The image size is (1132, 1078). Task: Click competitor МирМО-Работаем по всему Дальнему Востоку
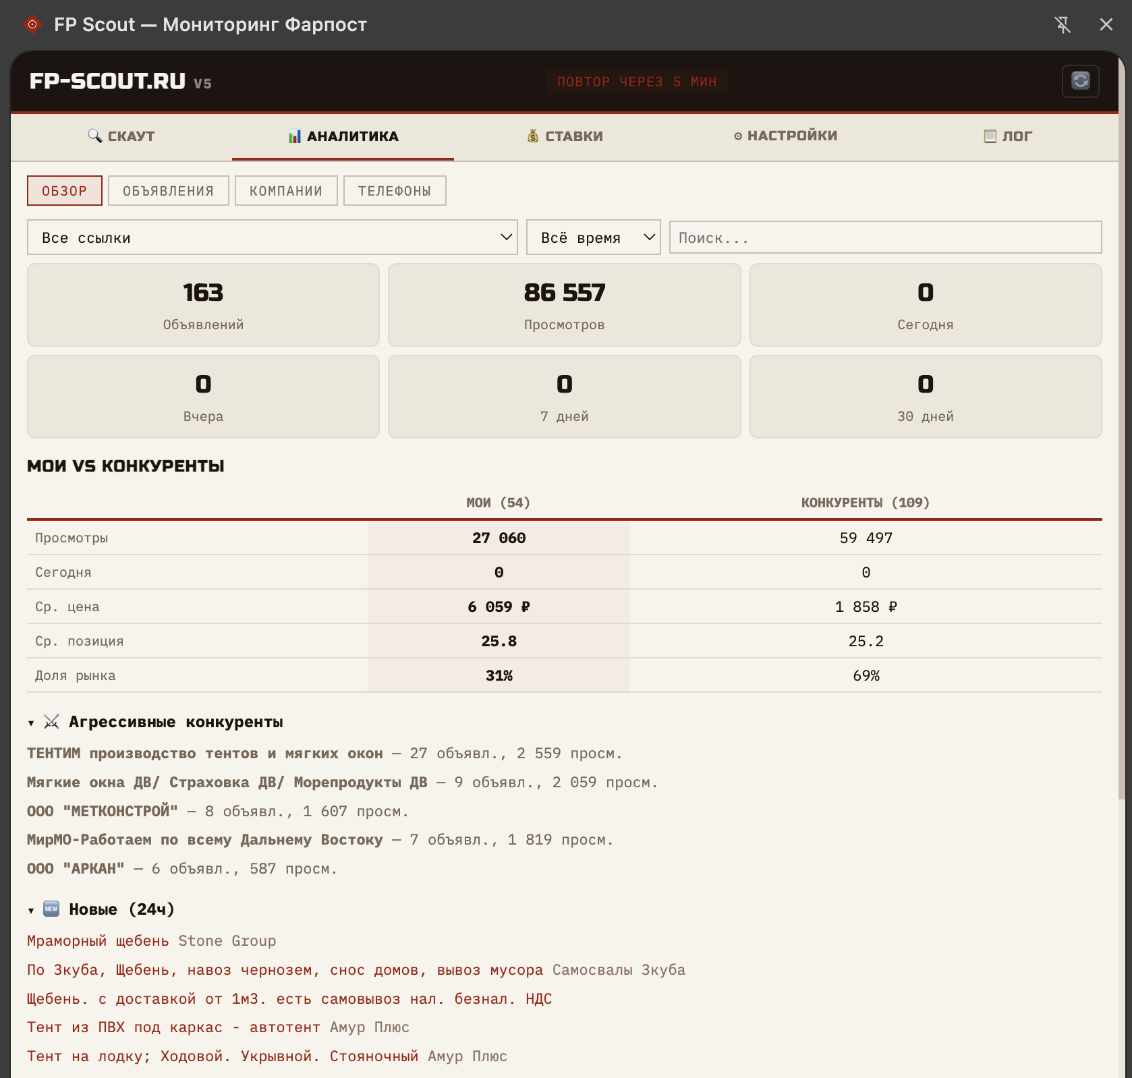coord(204,840)
